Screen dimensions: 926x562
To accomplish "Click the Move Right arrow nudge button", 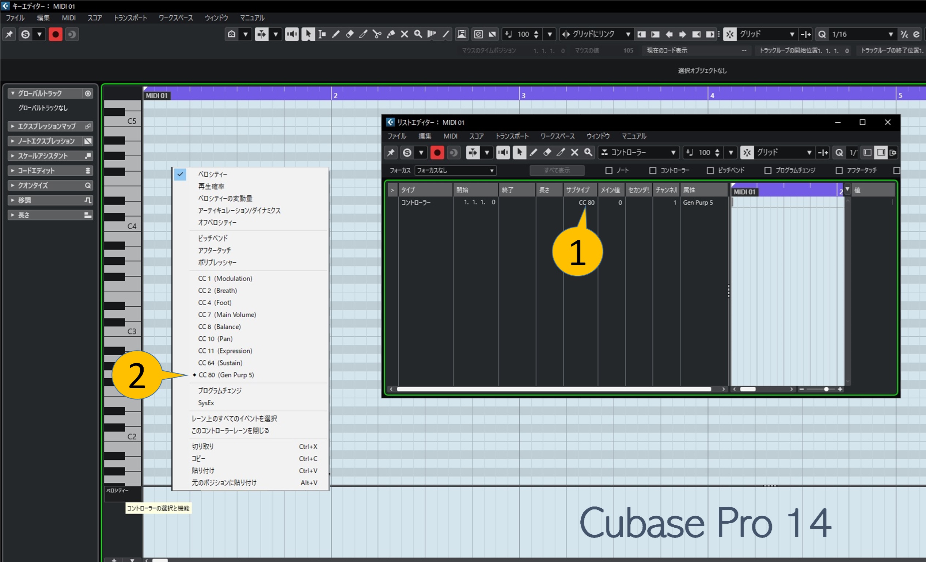I will [683, 35].
